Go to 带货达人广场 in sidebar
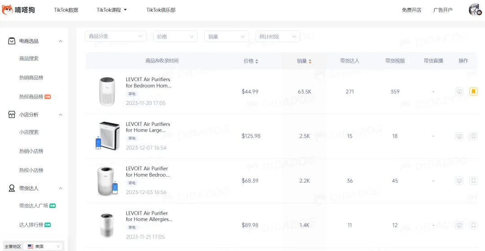The image size is (485, 251). click(x=33, y=206)
